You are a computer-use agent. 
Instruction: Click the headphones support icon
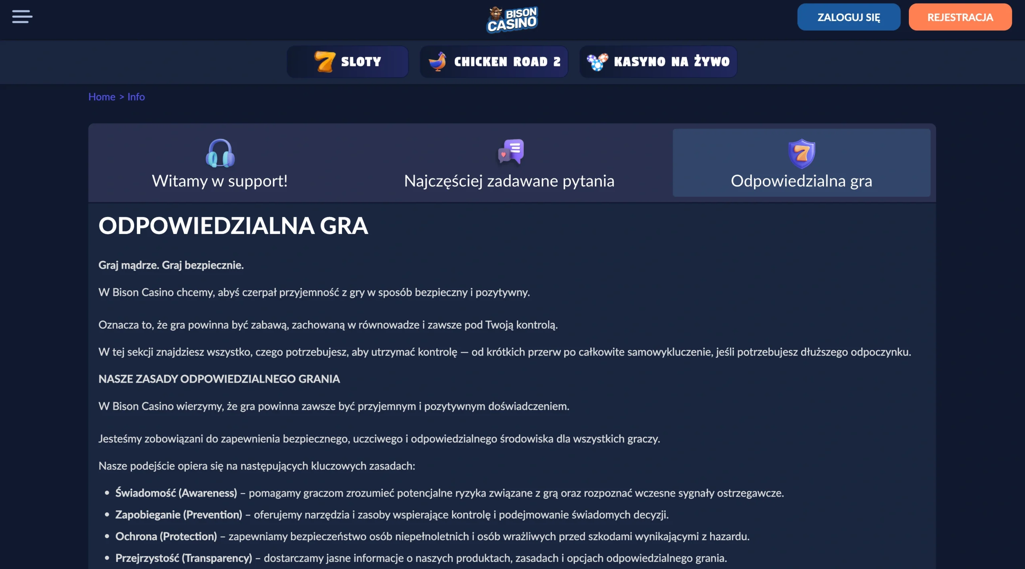point(220,153)
